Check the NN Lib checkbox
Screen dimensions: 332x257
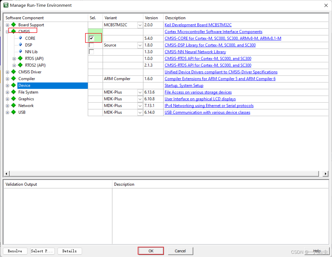[91, 52]
